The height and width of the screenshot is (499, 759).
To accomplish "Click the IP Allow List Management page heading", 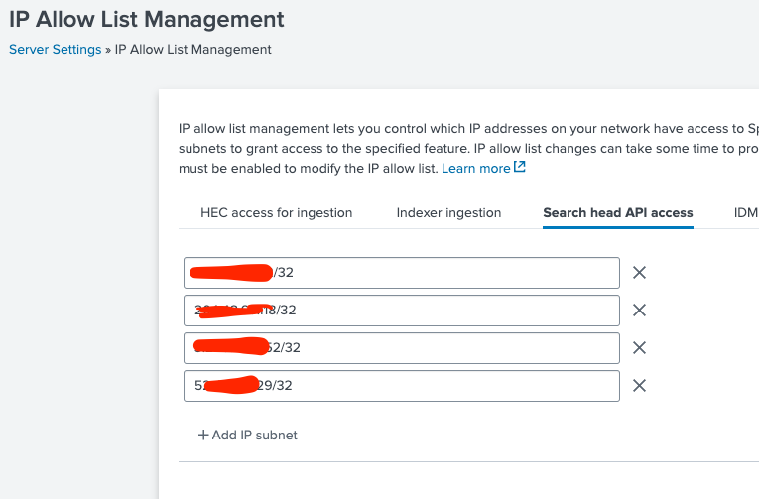I will click(x=147, y=19).
